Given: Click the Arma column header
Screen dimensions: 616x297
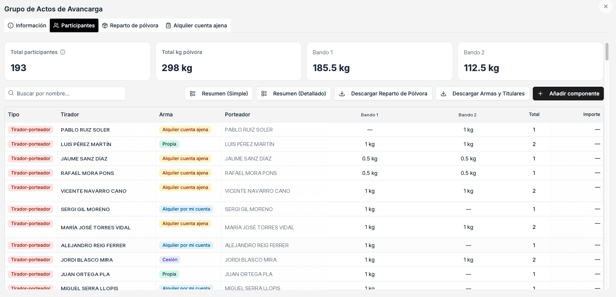Looking at the screenshot, I should [x=166, y=114].
